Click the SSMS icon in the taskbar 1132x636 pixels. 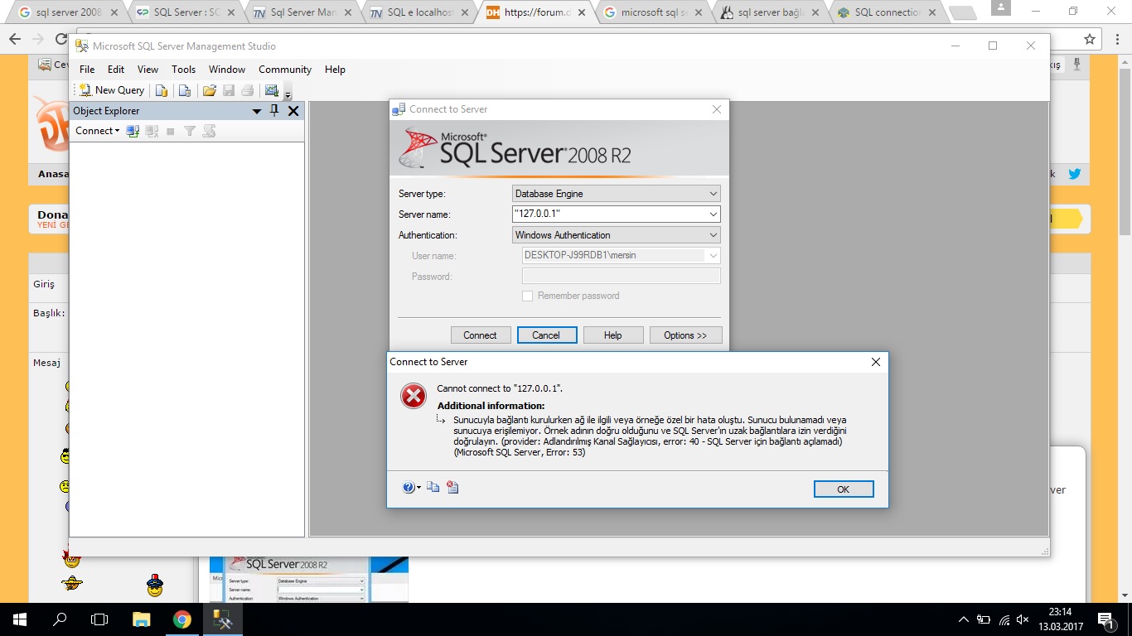[x=221, y=619]
